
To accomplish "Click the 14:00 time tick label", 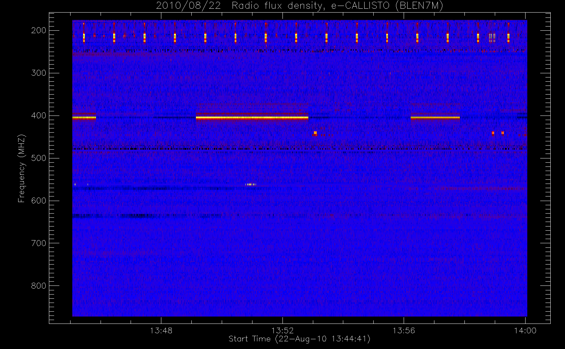I will pos(525,331).
